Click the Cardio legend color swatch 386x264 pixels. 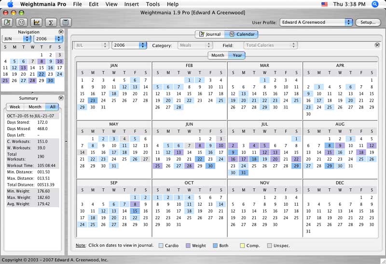coord(161,246)
